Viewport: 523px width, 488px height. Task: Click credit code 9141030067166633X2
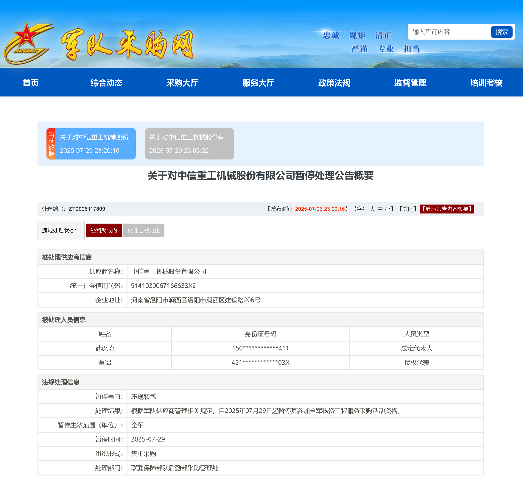(163, 286)
